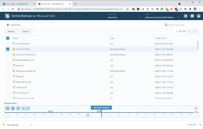
Task: Open the Chrome tab search dropdown
Action: [x=179, y=4]
